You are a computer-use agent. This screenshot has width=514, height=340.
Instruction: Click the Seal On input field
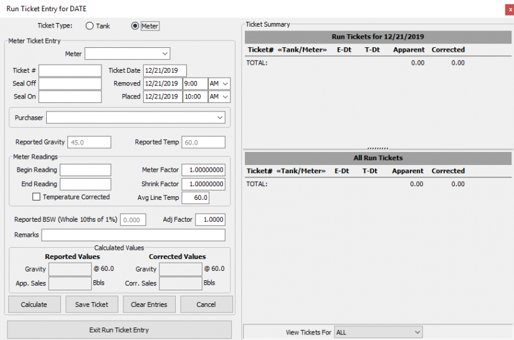point(70,97)
